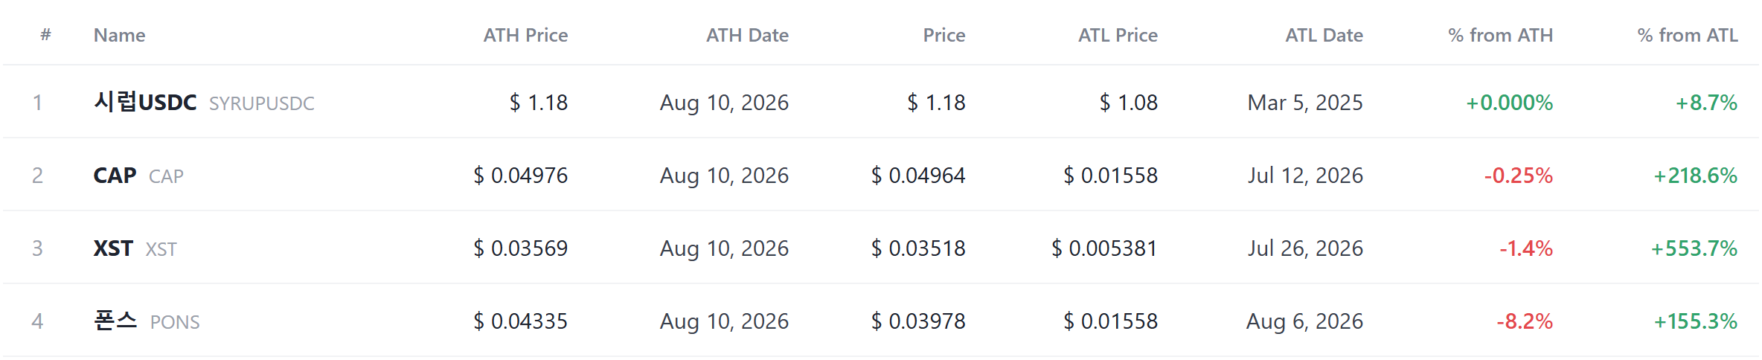Click the SYRUPUSDC ticker symbol
Screen dimensions: 1762x360
[x=262, y=103]
